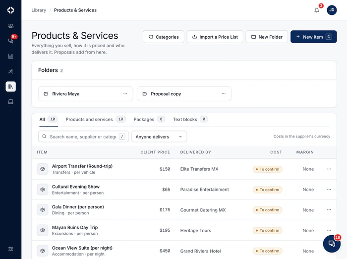Screen dimensions: 347x259
Task: Select the Library books icon in sidebar
Action: coord(10,86)
